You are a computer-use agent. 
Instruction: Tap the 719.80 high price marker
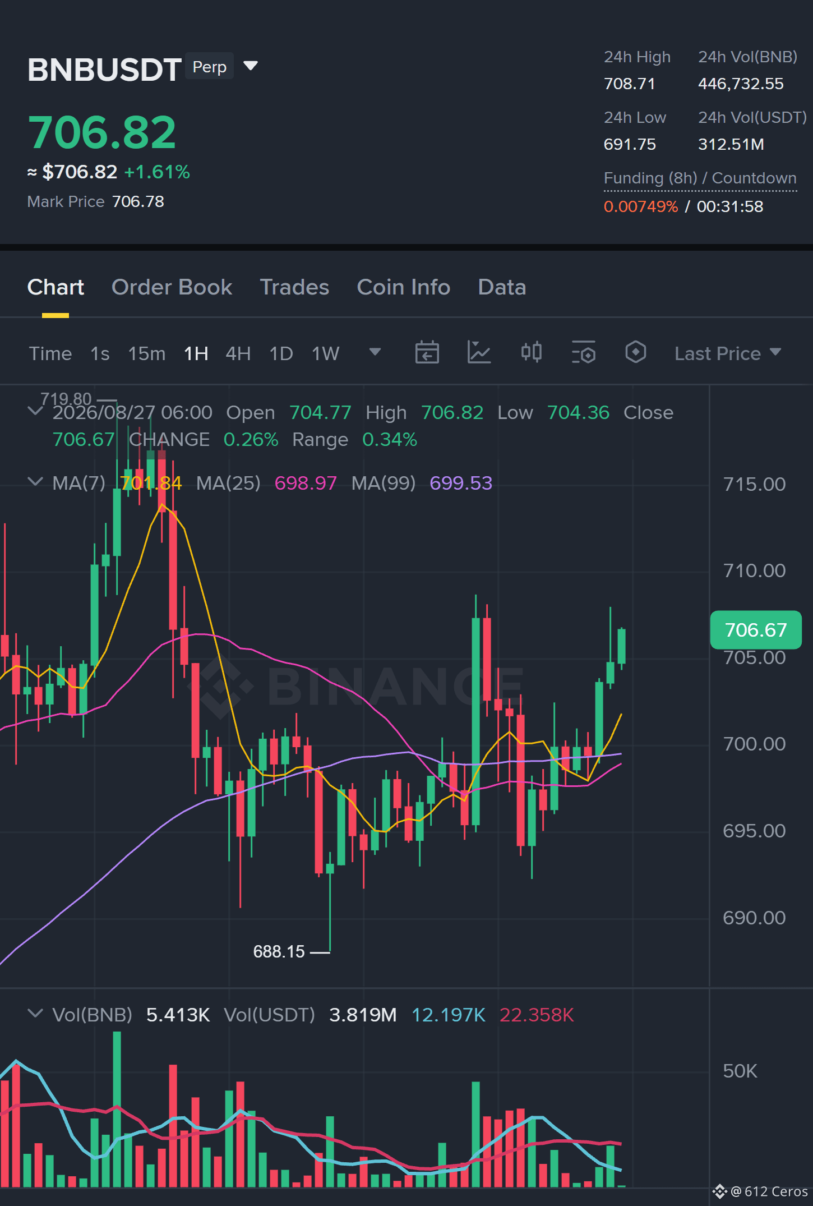click(66, 399)
